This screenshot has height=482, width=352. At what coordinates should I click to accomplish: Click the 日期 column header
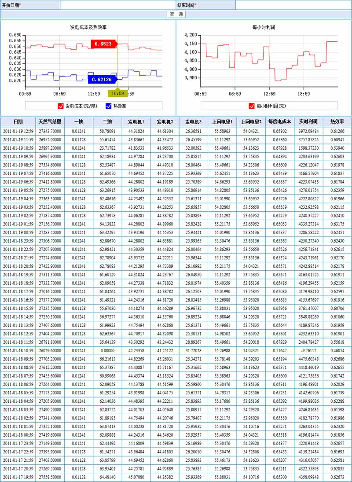click(18, 122)
